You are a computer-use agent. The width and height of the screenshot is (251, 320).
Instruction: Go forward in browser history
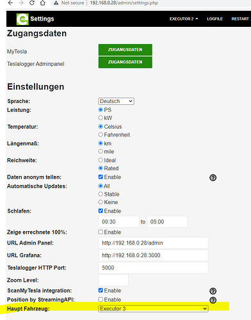pos(21,3)
